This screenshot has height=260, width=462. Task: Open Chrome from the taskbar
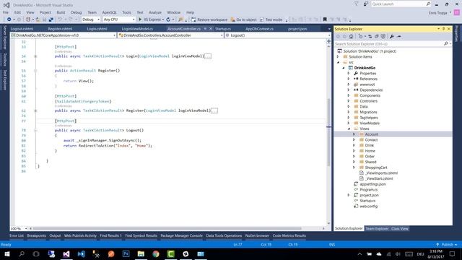[x=156, y=253]
